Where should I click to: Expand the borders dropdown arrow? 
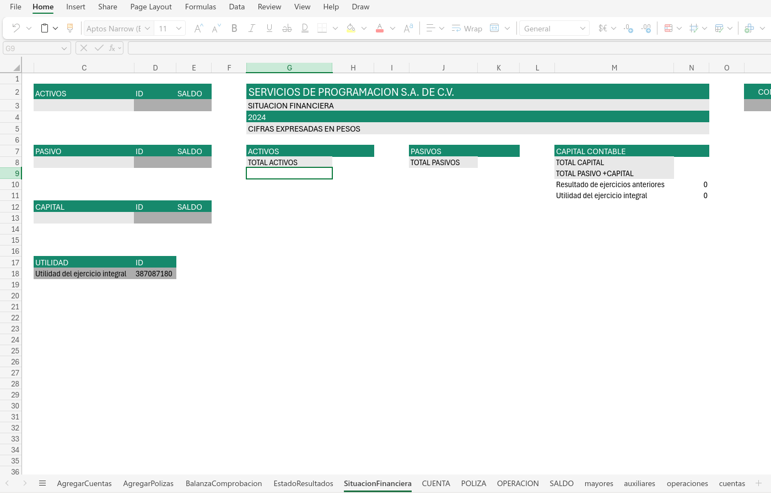click(335, 28)
